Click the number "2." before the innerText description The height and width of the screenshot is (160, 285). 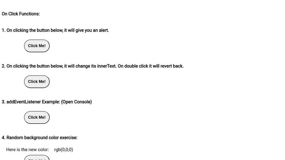click(4, 66)
